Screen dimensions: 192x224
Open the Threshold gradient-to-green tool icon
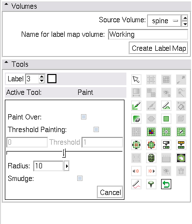tap(166, 145)
